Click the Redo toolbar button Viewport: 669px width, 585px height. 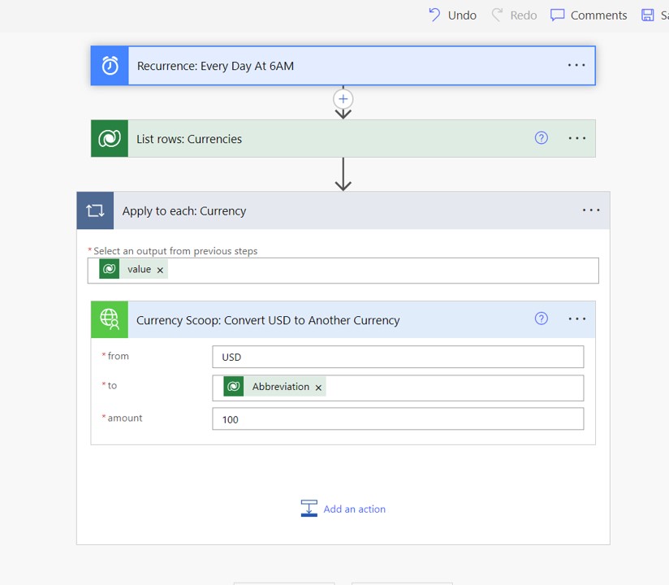click(x=514, y=15)
